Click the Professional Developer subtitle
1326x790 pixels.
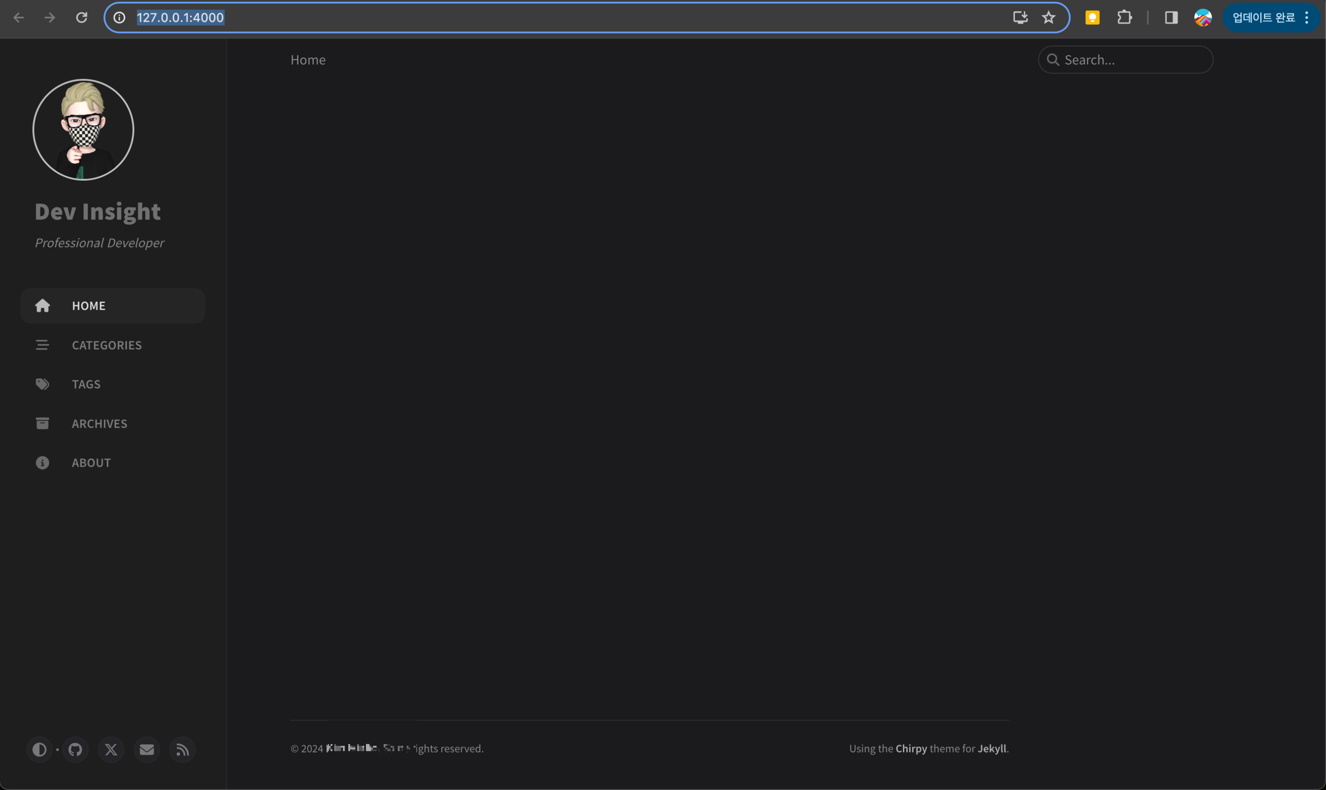pos(99,243)
